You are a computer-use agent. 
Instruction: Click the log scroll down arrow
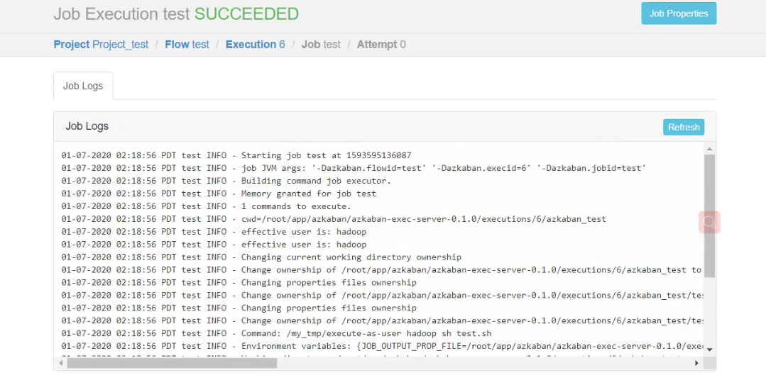pos(710,350)
